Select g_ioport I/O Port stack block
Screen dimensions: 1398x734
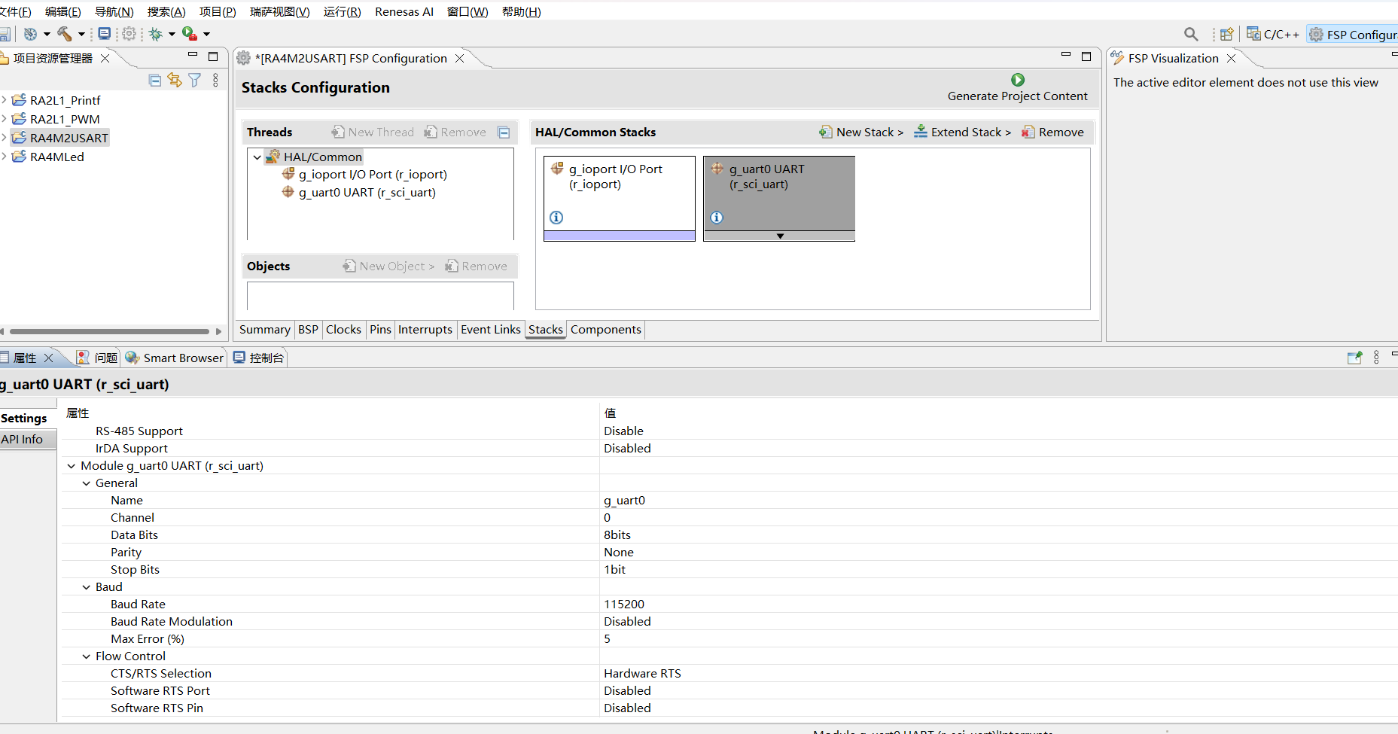619,198
